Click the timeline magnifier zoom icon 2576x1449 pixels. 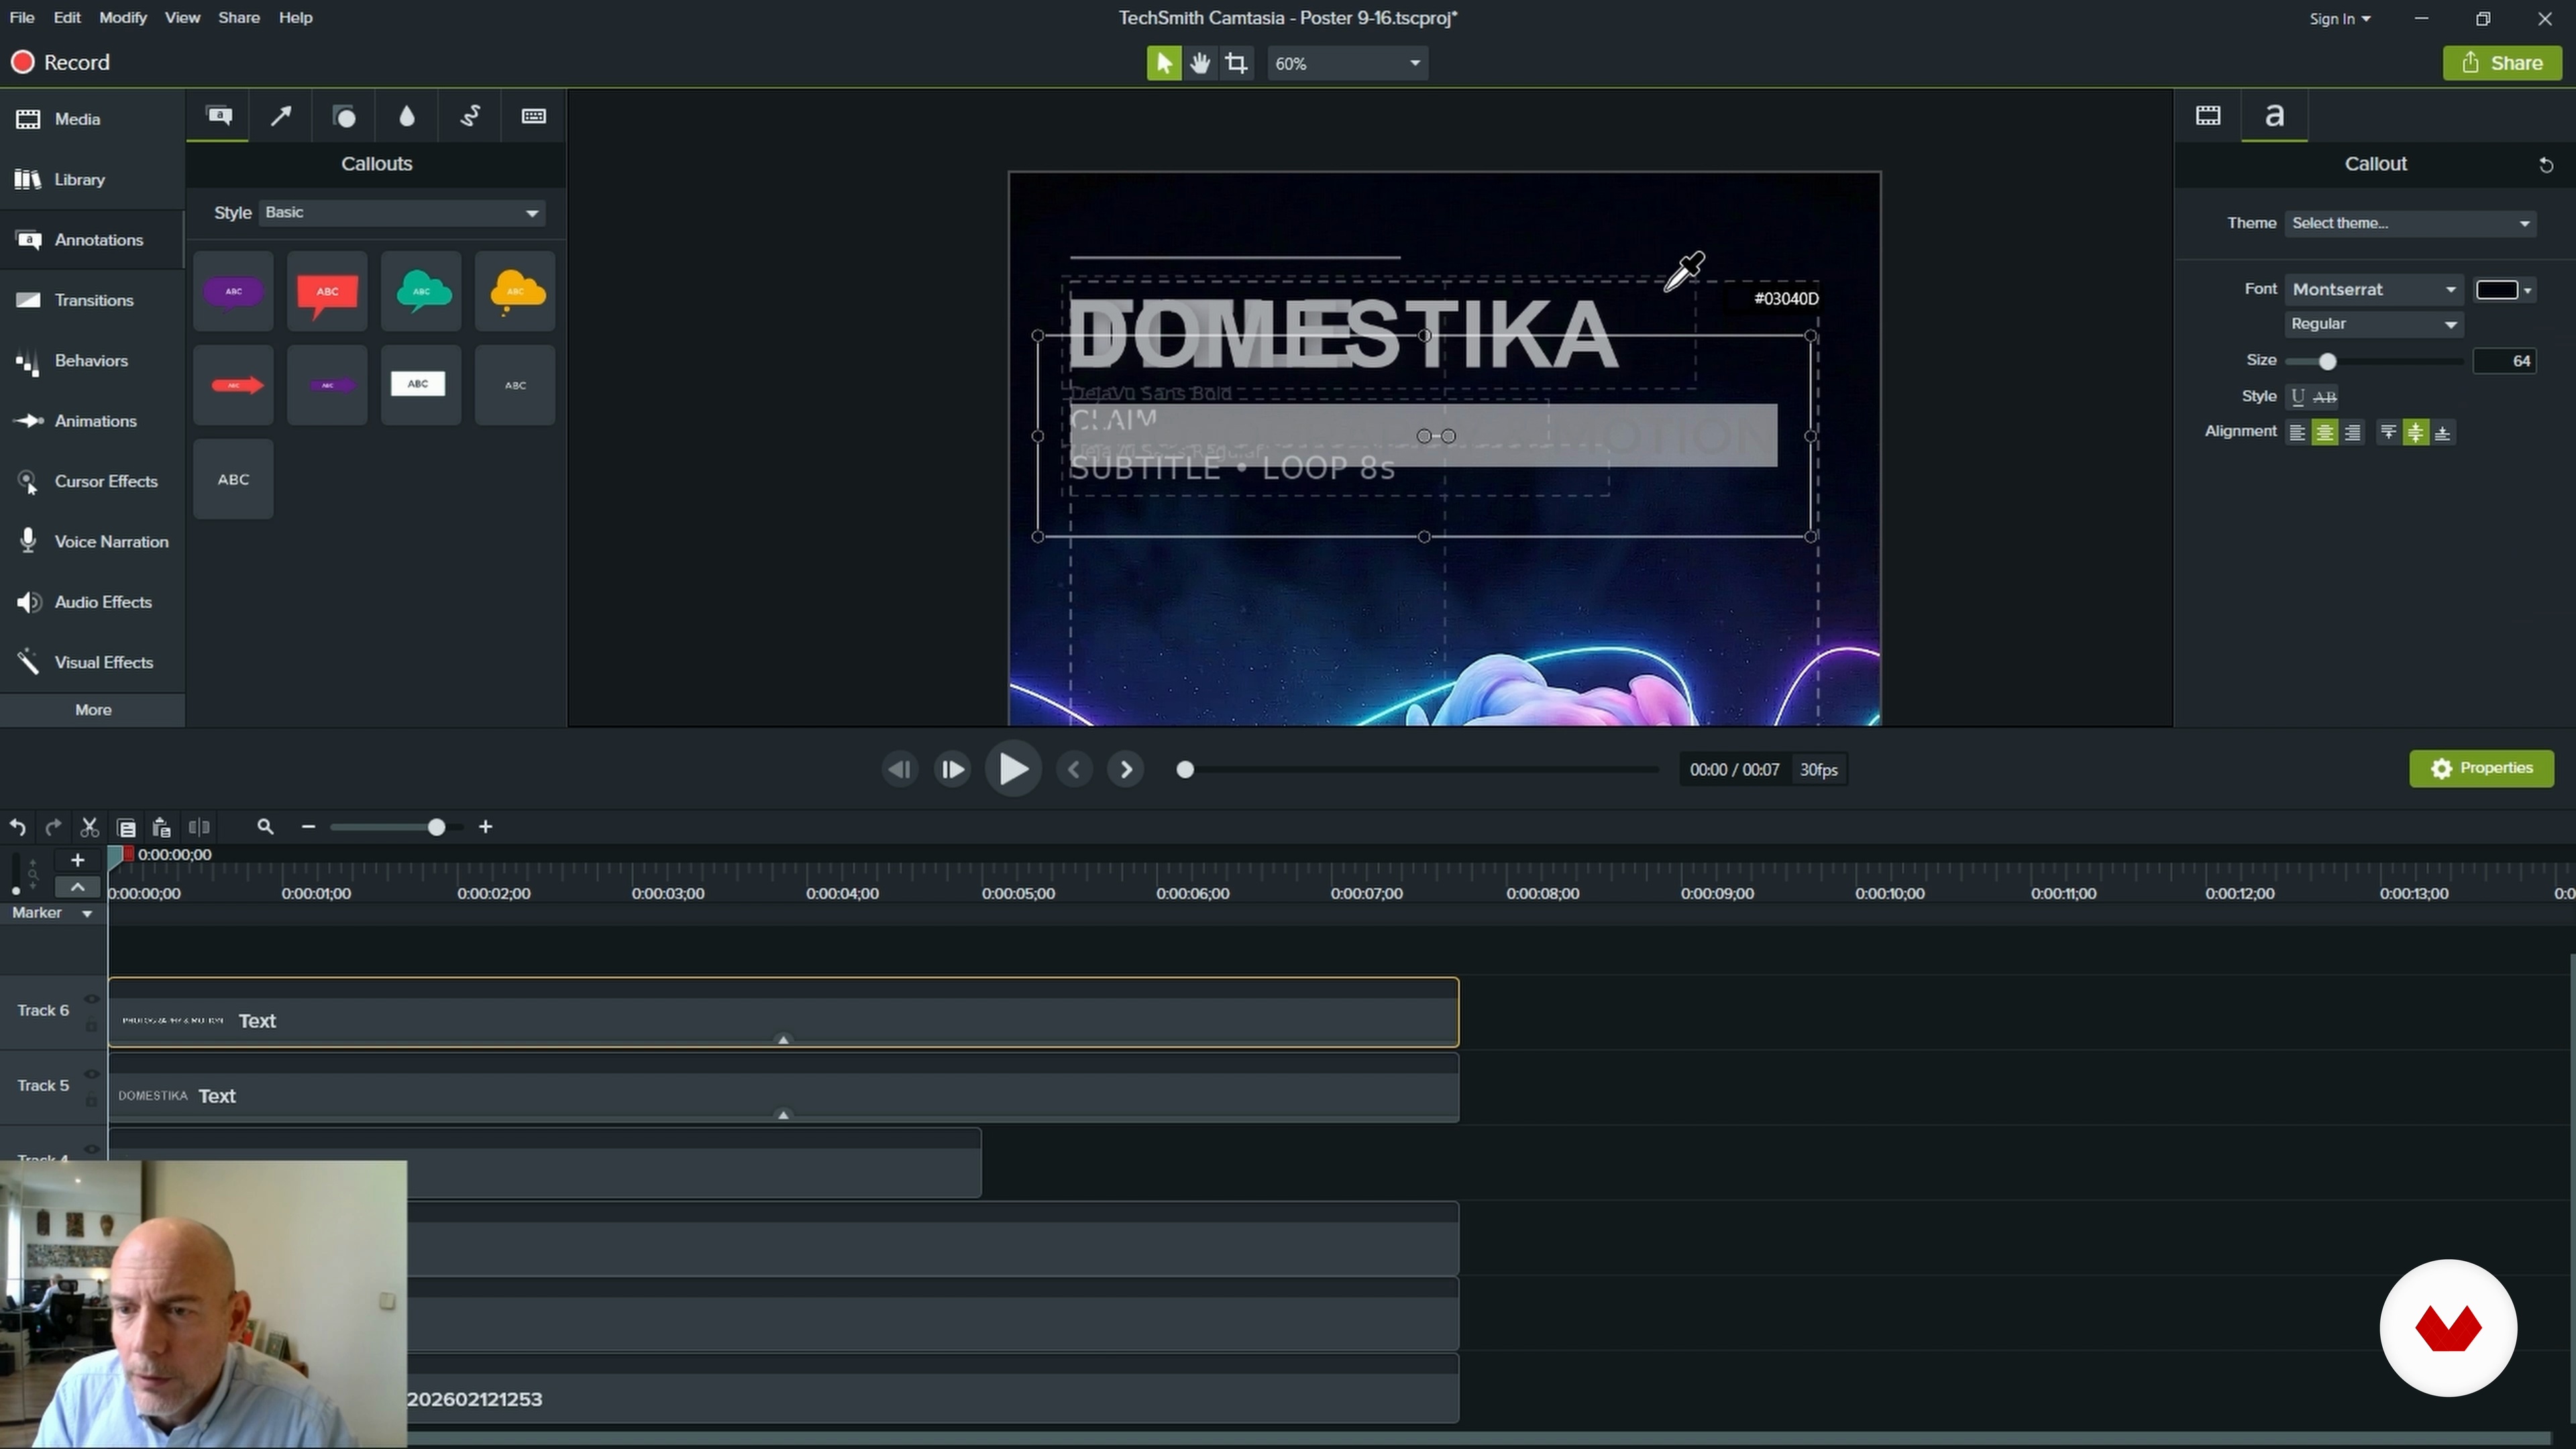(265, 827)
